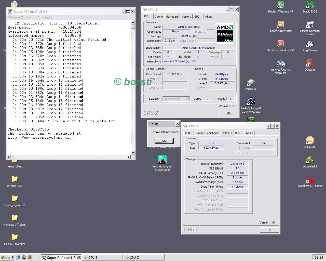Select Mainboard tab in lower CPU-Z window

pyautogui.click(x=213, y=133)
